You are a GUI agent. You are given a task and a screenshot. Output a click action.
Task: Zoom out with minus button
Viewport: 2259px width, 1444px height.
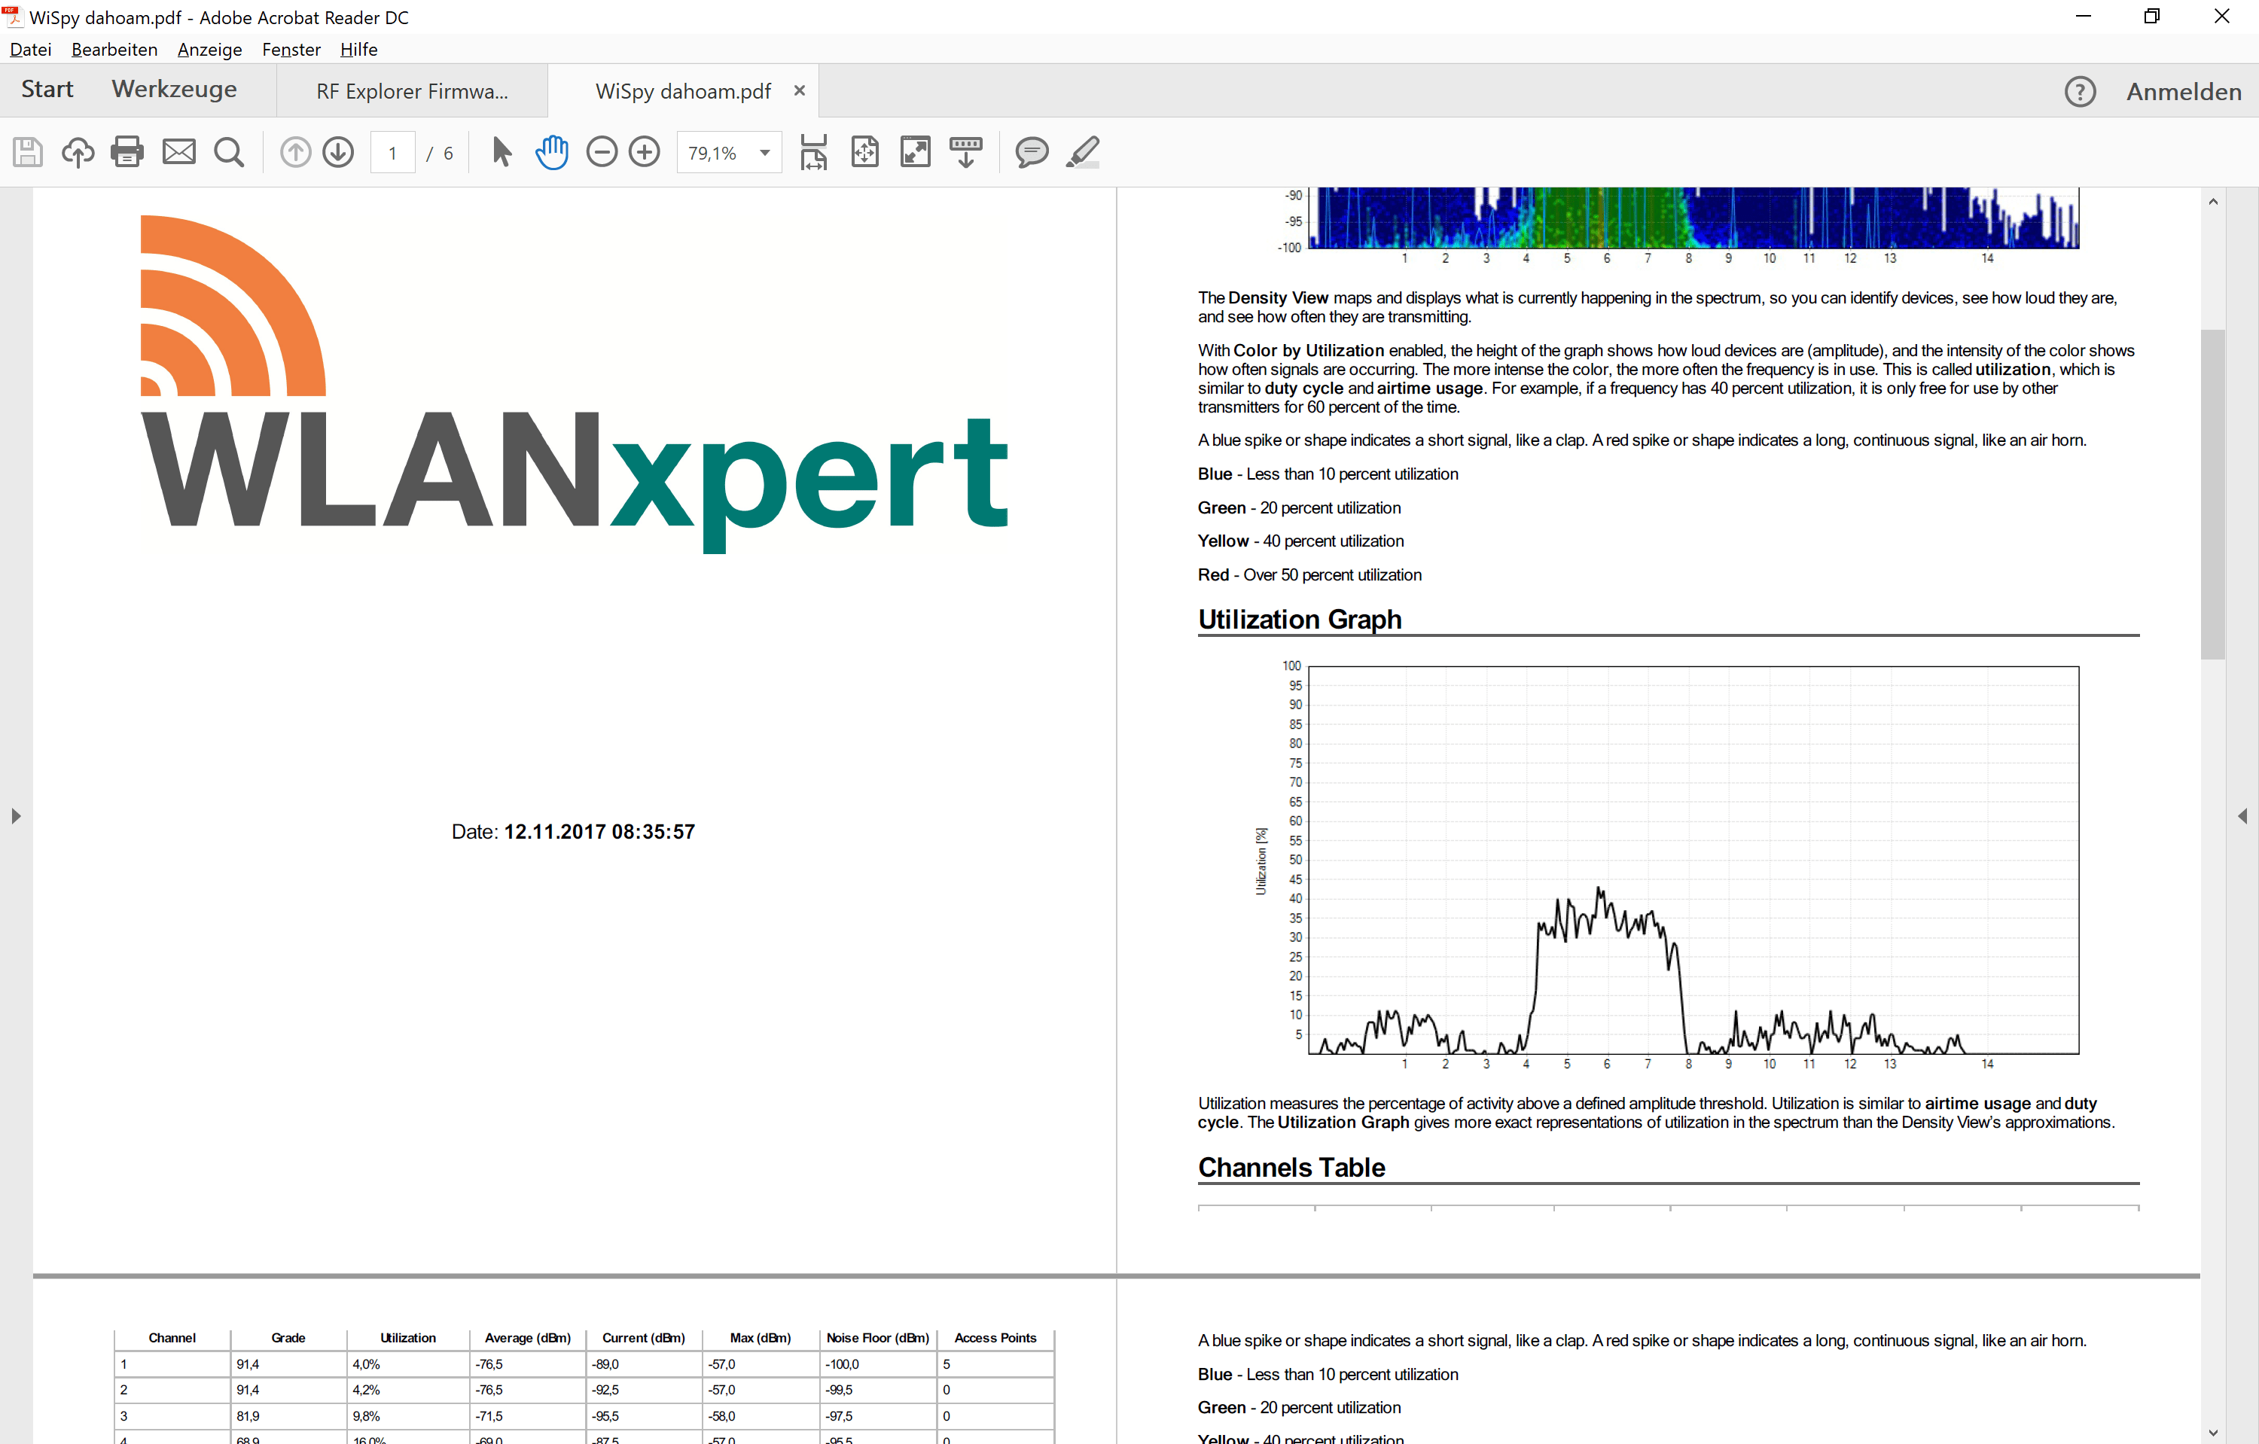coord(602,152)
